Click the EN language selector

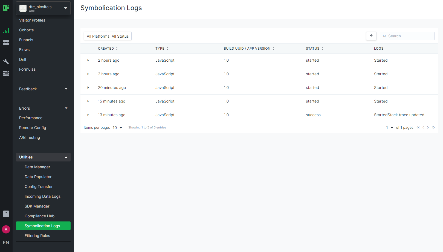tap(6, 243)
